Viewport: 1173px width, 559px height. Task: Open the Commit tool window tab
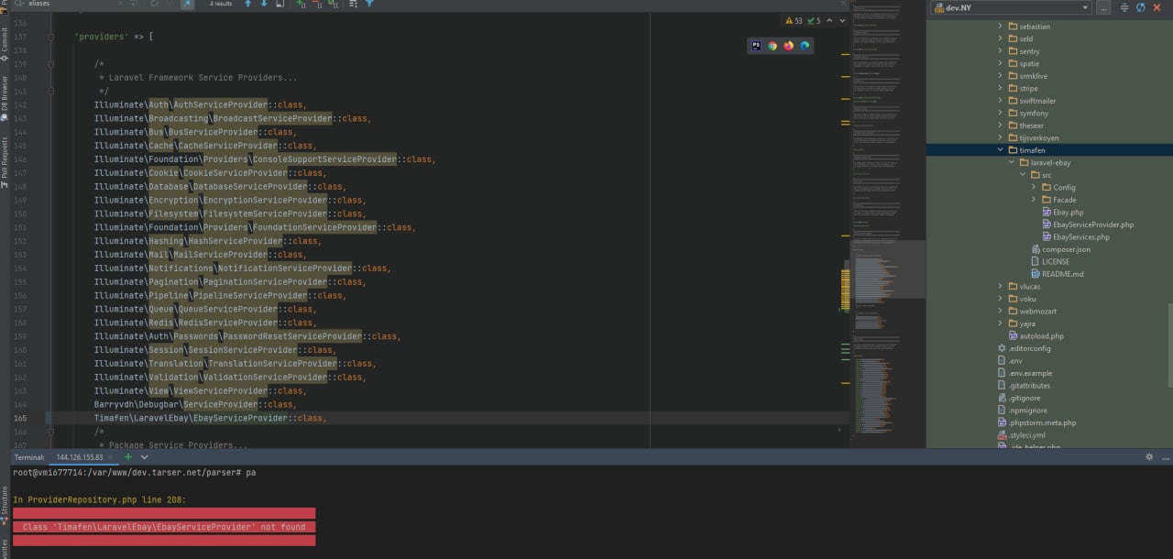tap(5, 41)
